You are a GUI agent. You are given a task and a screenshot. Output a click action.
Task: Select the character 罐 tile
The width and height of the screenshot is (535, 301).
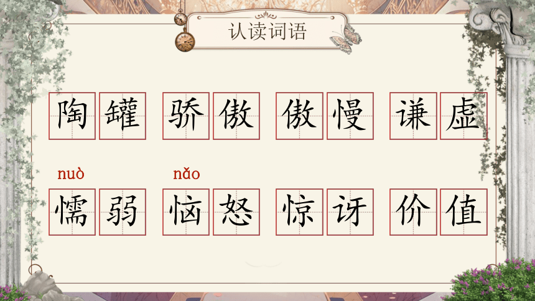(123, 116)
